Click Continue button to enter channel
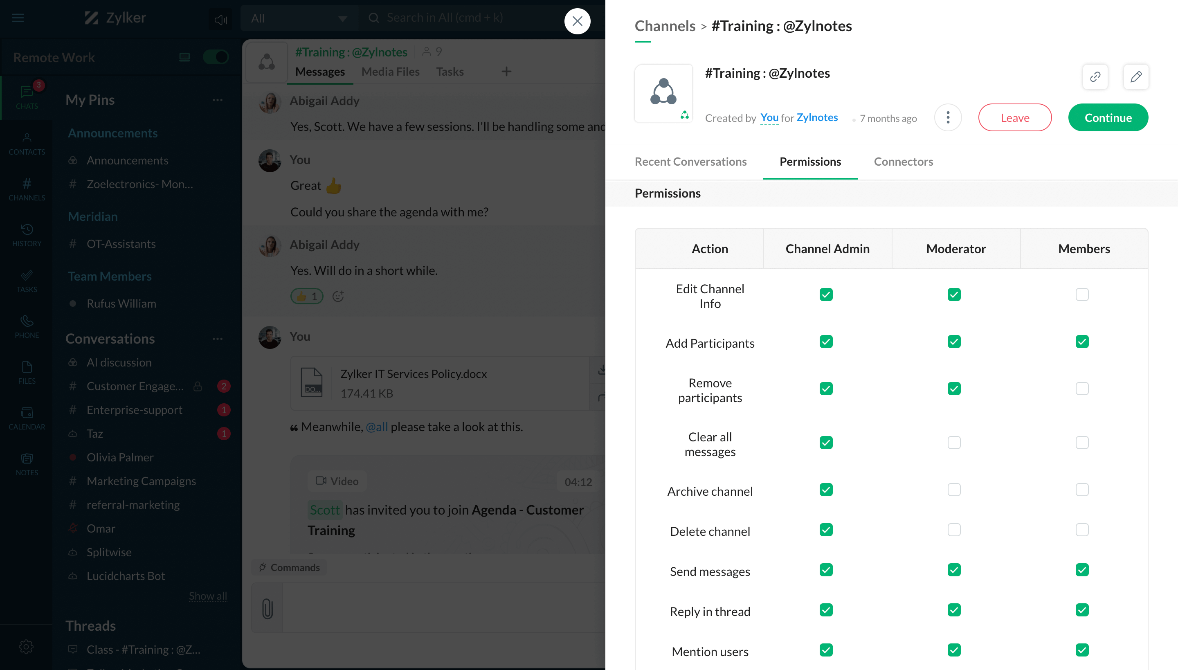Screen dimensions: 1178x670 (x=1108, y=117)
